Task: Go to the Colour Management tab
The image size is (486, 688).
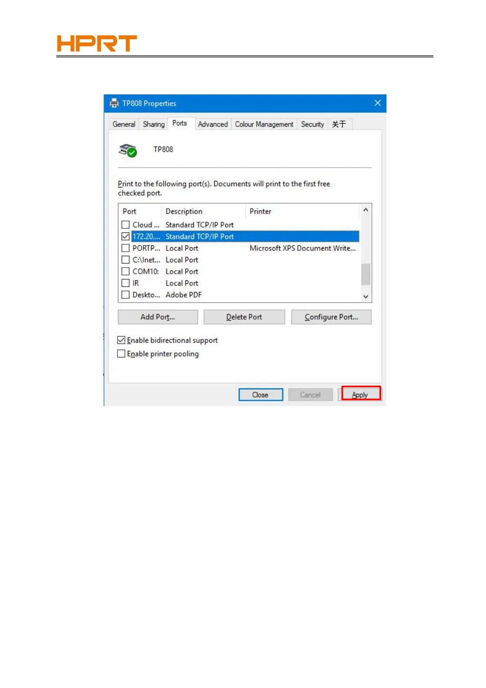Action: tap(264, 124)
